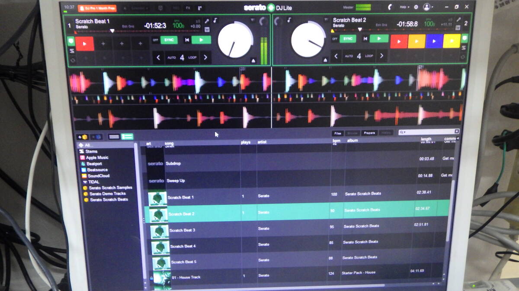
Task: Turn off sync on deck 1
Action: tap(155, 40)
